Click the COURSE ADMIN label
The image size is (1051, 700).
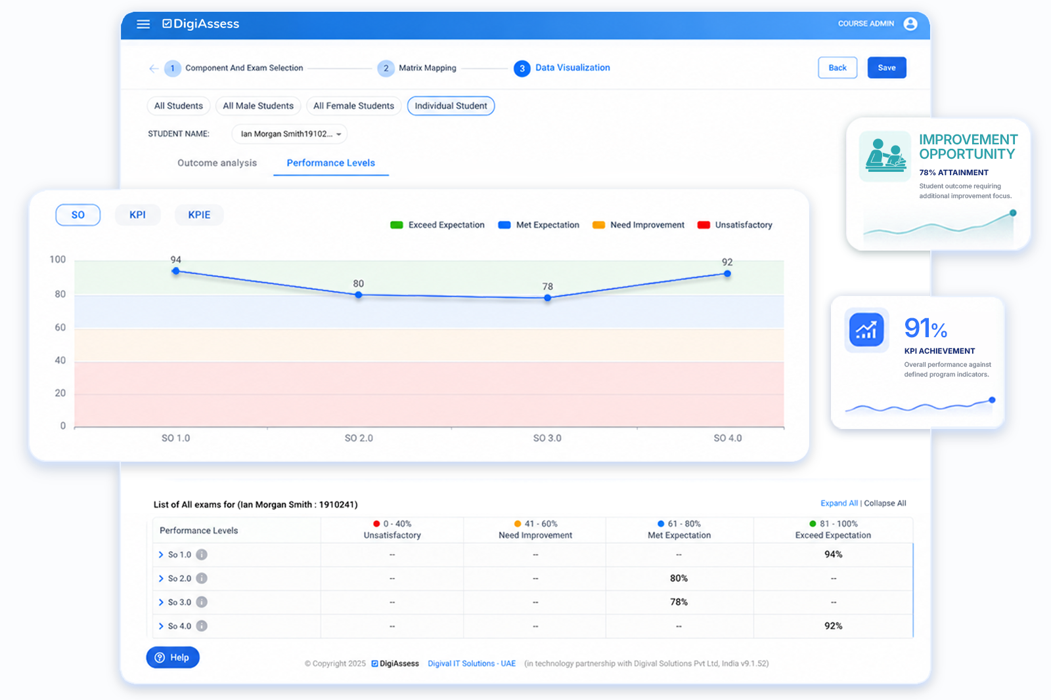click(x=866, y=24)
